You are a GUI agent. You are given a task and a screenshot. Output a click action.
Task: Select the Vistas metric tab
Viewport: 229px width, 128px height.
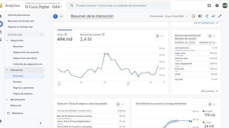point(65,37)
